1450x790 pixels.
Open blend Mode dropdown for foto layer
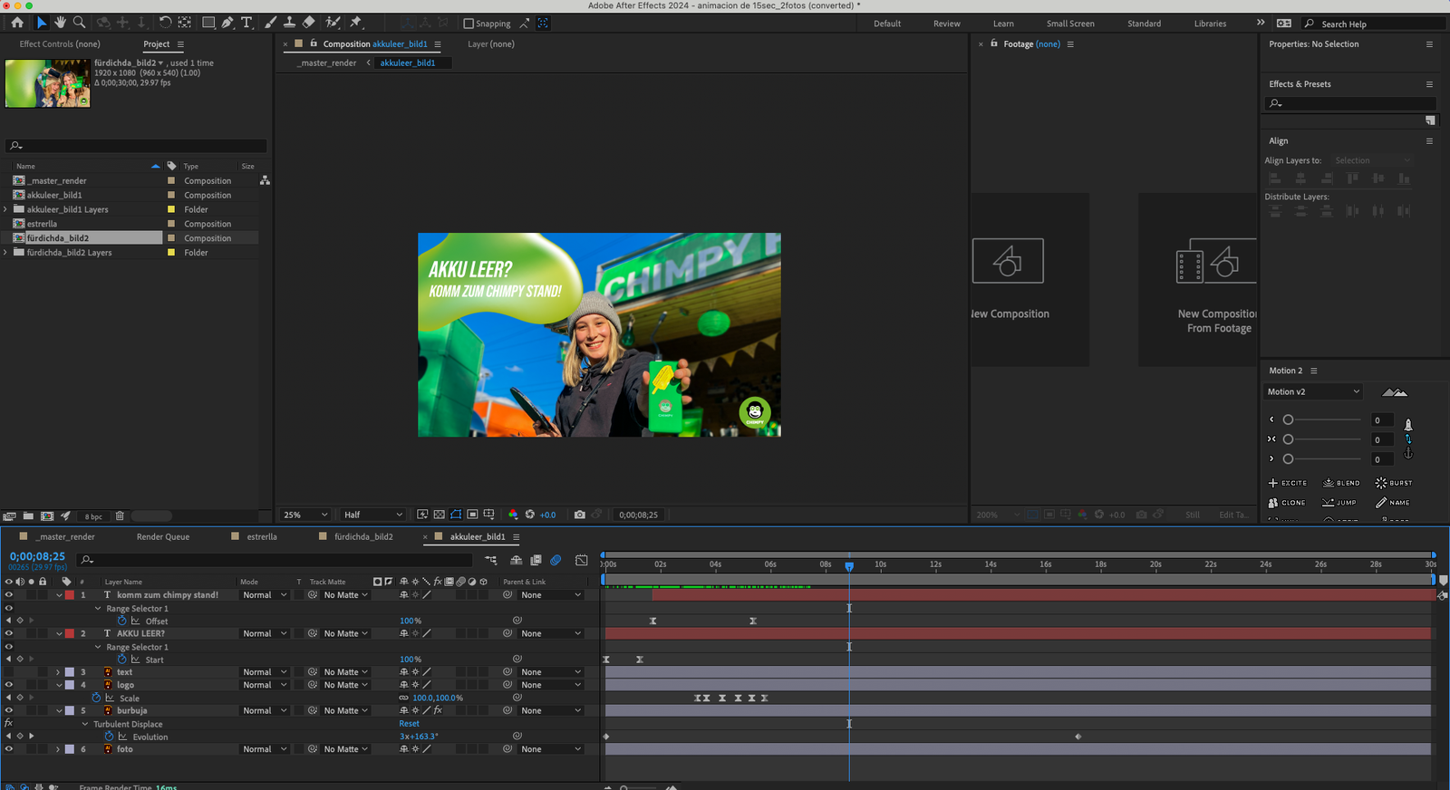(x=264, y=749)
